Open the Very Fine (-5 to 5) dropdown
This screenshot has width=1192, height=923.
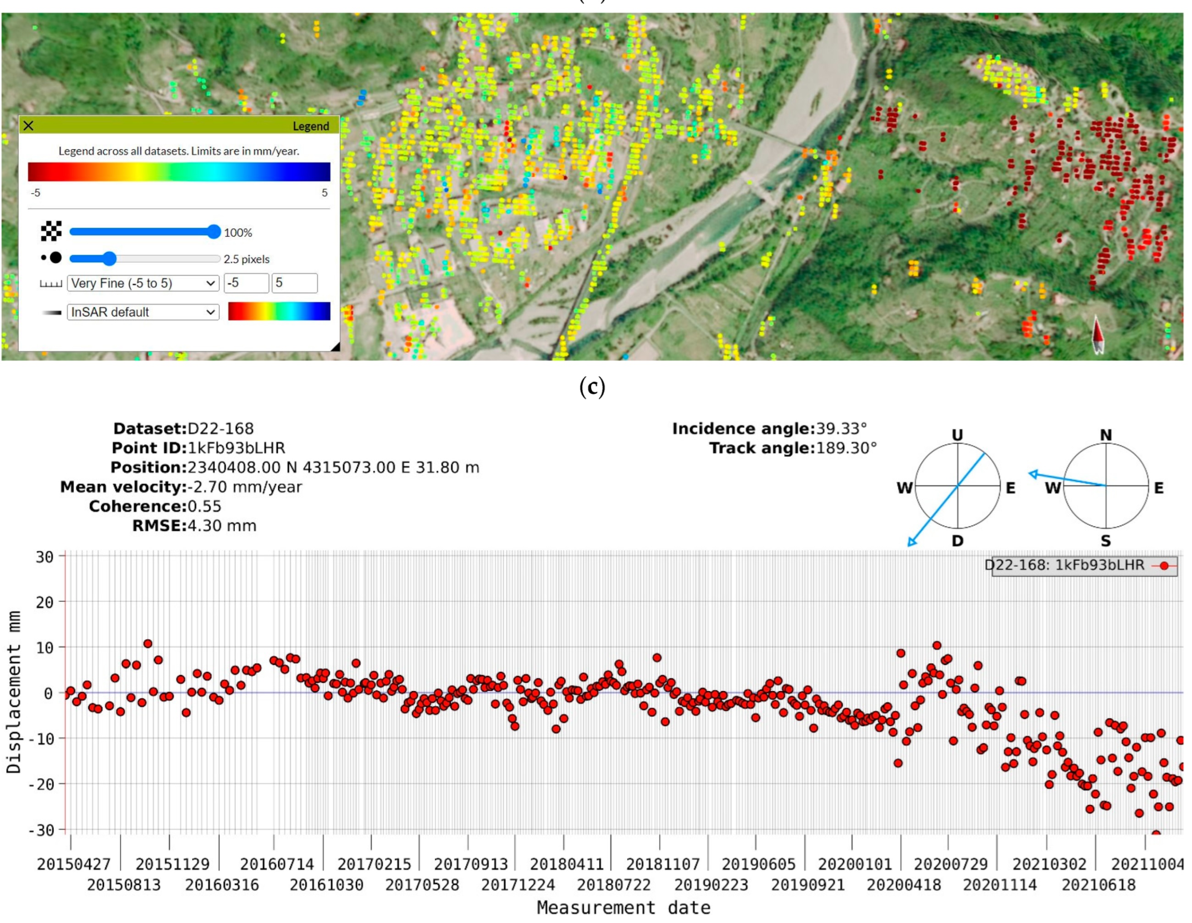(143, 283)
